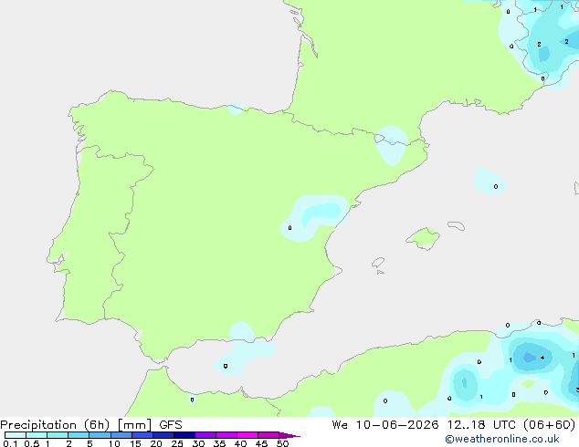Click the 'GFS' model label

point(171,425)
